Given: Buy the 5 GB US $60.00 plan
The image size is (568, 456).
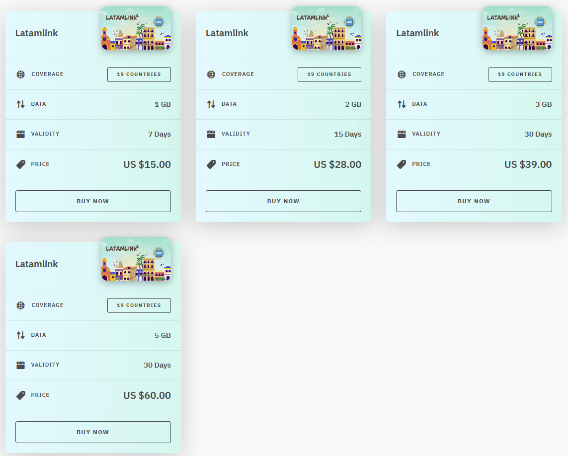Looking at the screenshot, I should (93, 432).
